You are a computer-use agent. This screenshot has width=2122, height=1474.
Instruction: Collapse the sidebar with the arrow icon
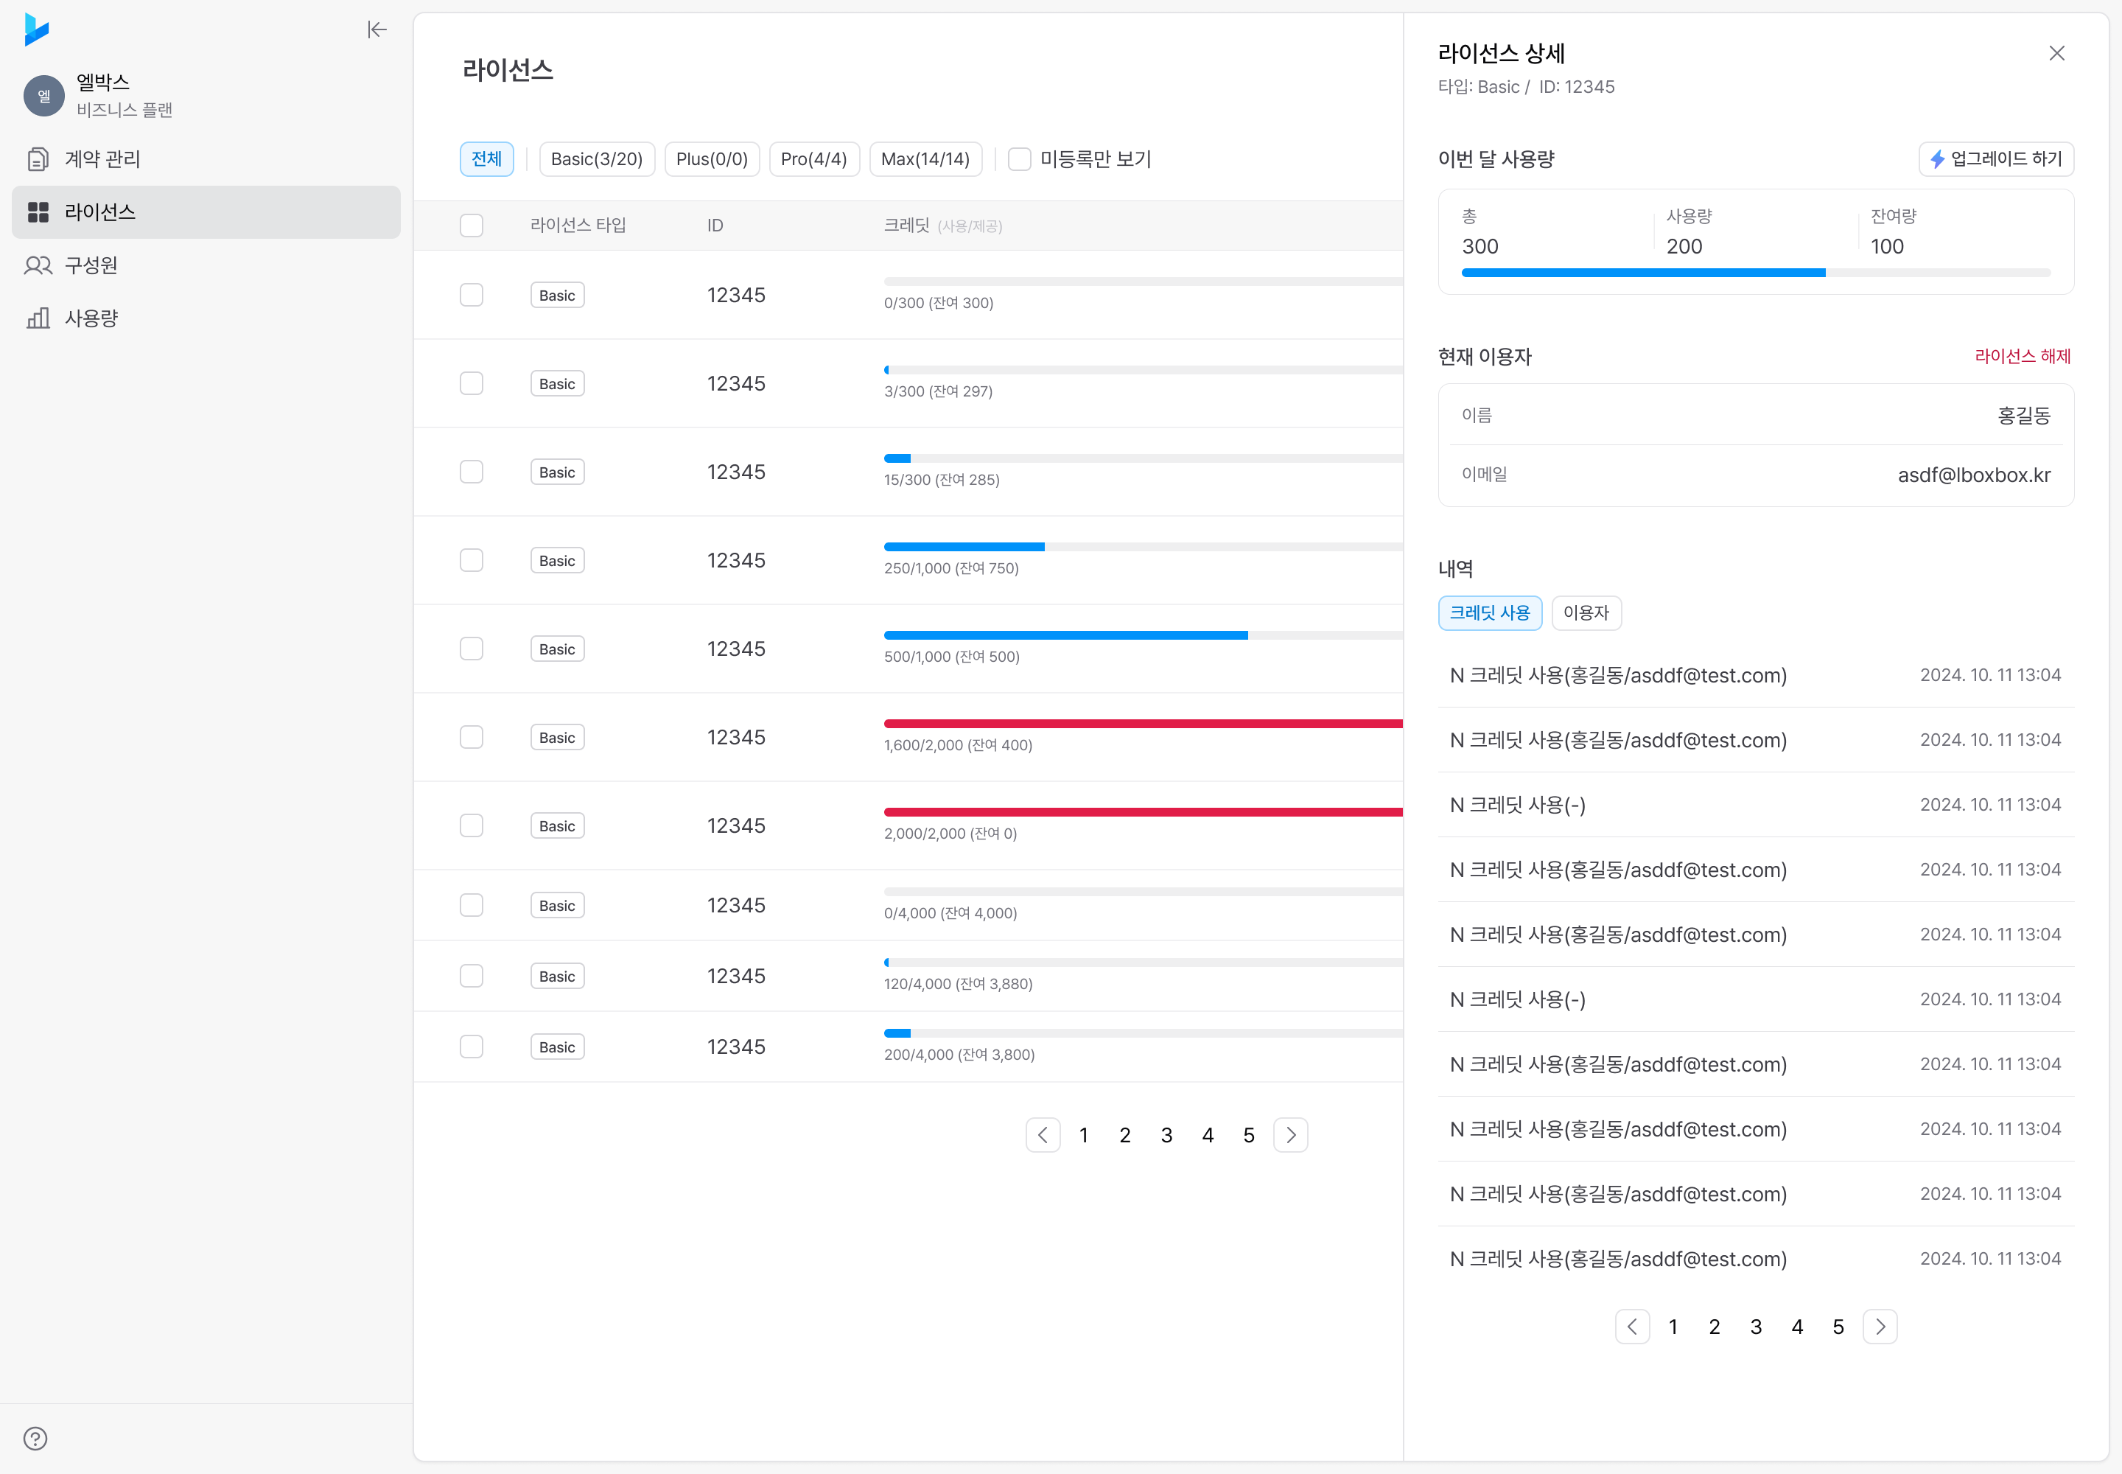(x=377, y=29)
